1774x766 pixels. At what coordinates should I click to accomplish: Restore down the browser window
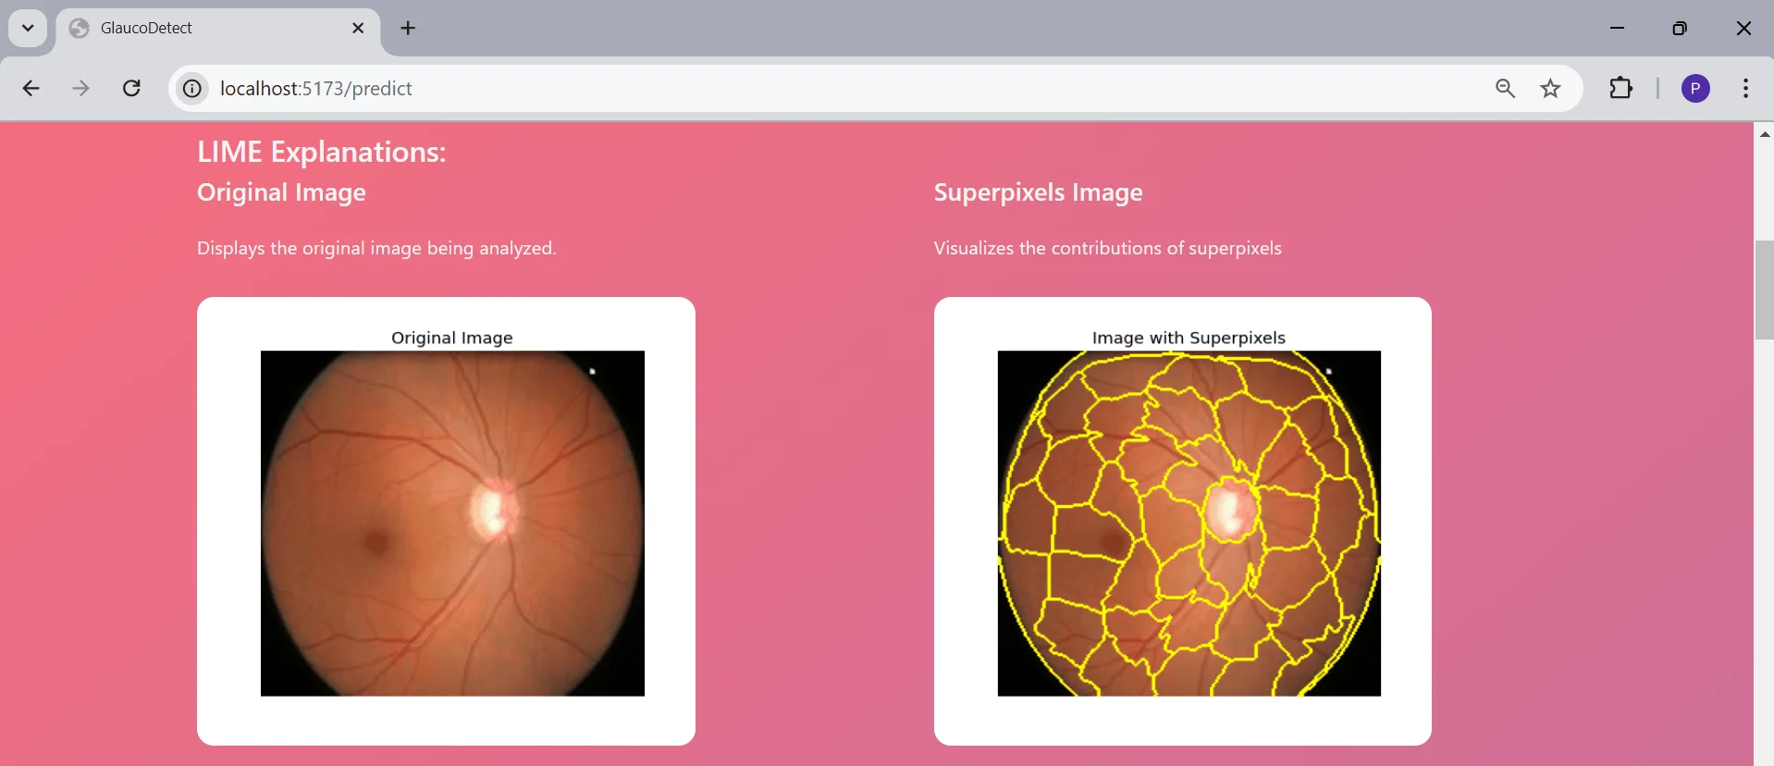1680,28
